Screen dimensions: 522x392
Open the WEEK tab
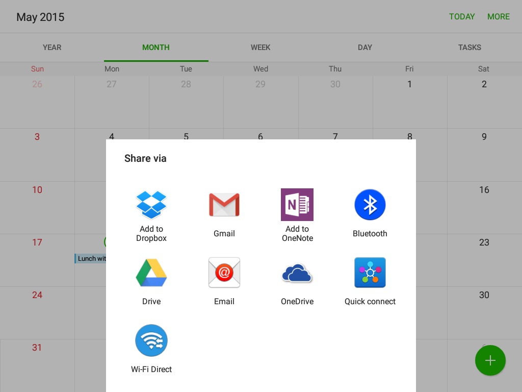pyautogui.click(x=260, y=47)
